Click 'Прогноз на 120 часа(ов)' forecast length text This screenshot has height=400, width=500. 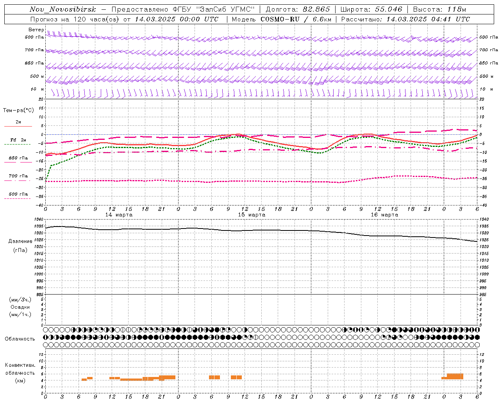75,19
